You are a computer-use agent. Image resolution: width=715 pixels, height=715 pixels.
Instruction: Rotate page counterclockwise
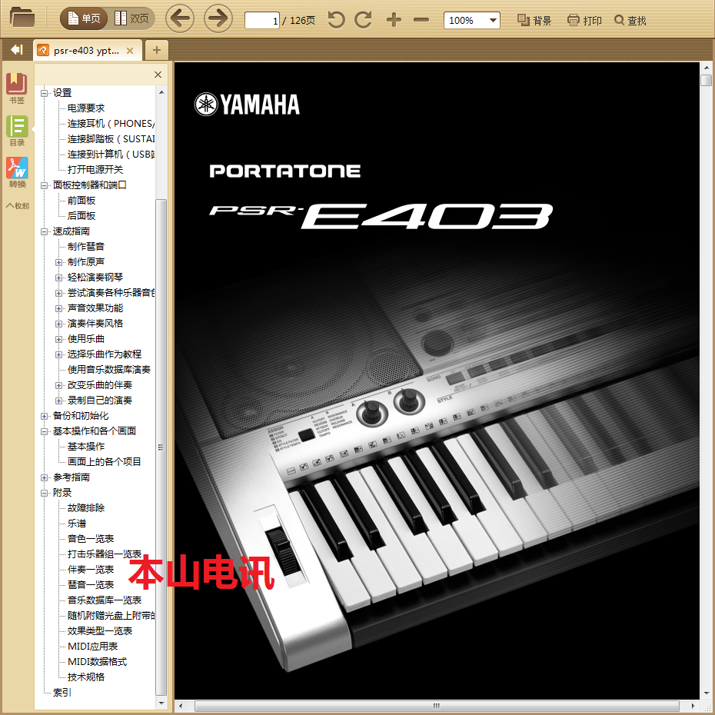336,20
